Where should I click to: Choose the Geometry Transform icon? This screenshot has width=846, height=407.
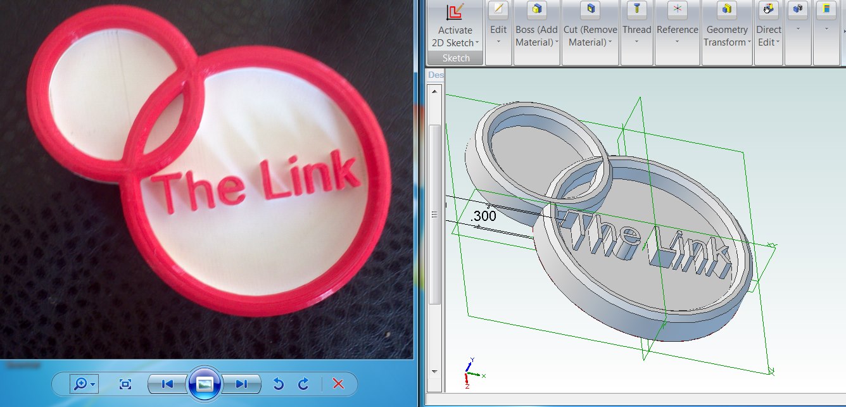coord(727,9)
